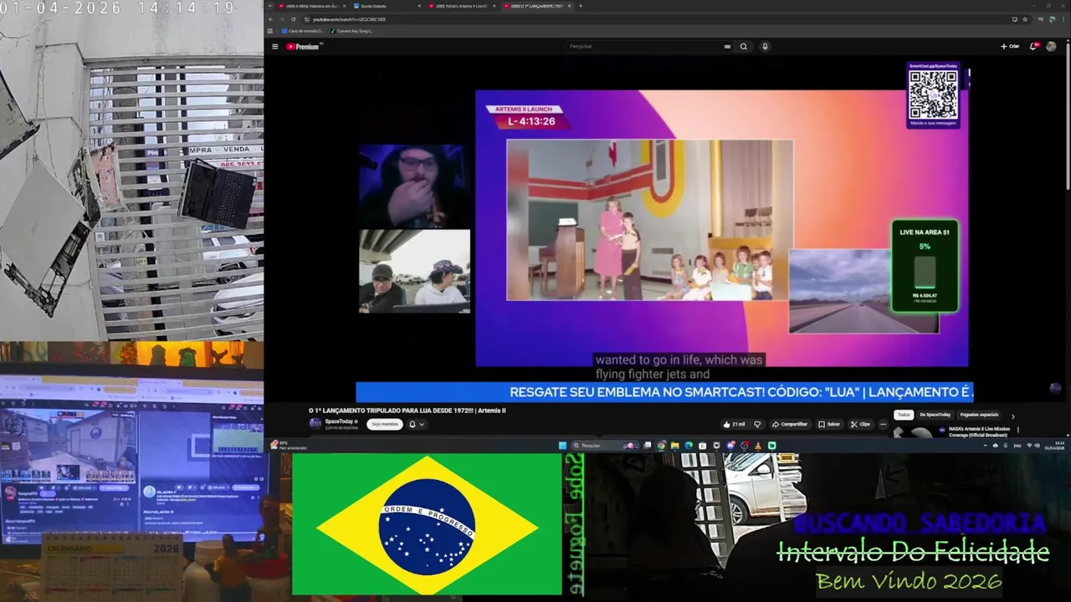
Task: Open taskbar weather widget
Action: [x=288, y=446]
